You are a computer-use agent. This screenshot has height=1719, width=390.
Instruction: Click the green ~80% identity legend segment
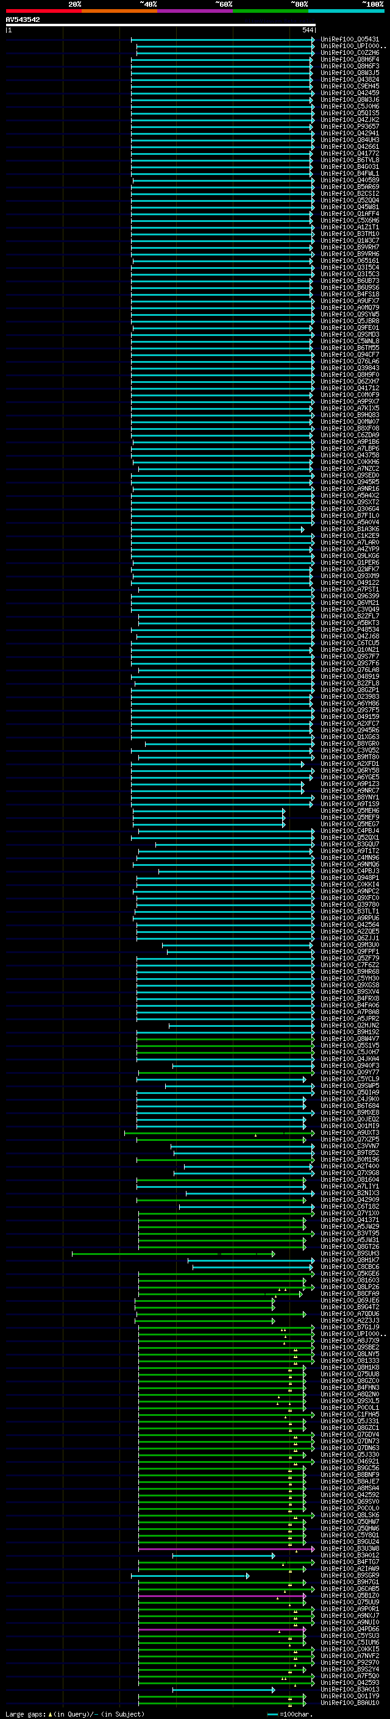(x=271, y=11)
